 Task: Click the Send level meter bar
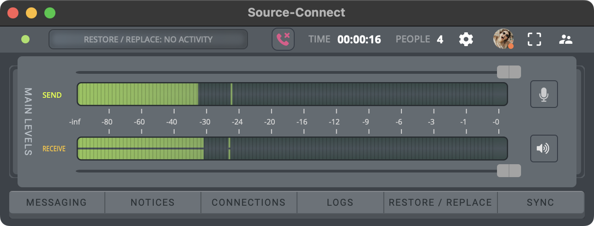[292, 94]
